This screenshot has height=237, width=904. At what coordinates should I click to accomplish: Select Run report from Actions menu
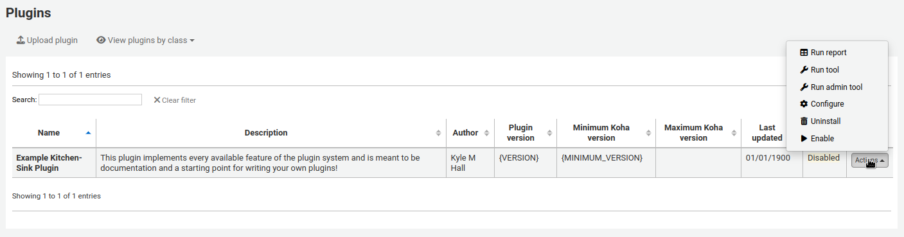pyautogui.click(x=837, y=53)
